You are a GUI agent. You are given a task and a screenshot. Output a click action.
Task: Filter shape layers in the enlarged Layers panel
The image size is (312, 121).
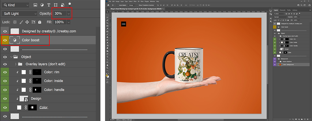pos(56,5)
